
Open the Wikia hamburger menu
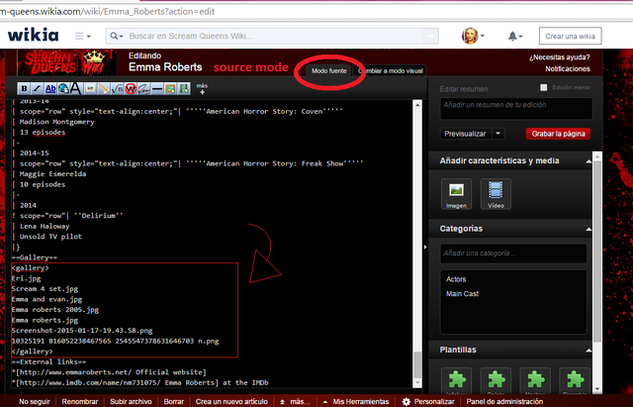[83, 36]
